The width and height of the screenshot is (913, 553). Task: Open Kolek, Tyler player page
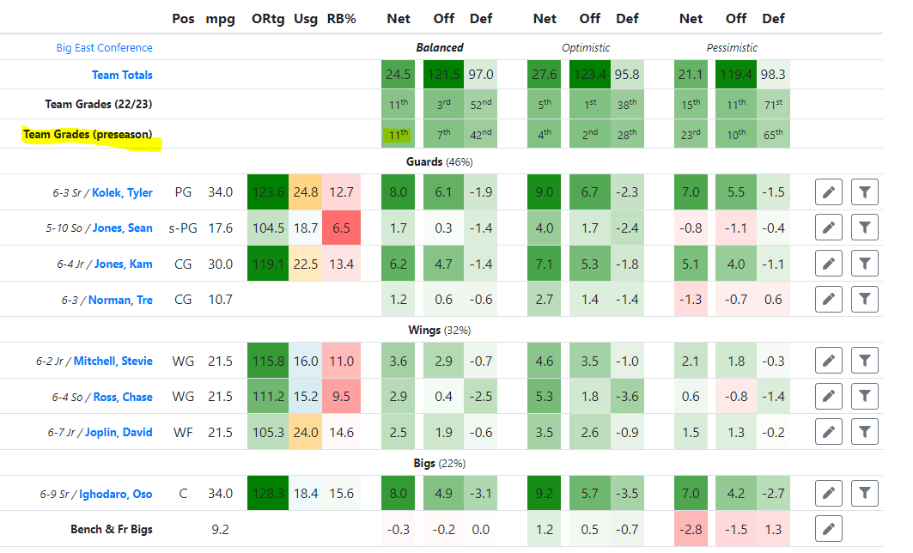pyautogui.click(x=122, y=193)
